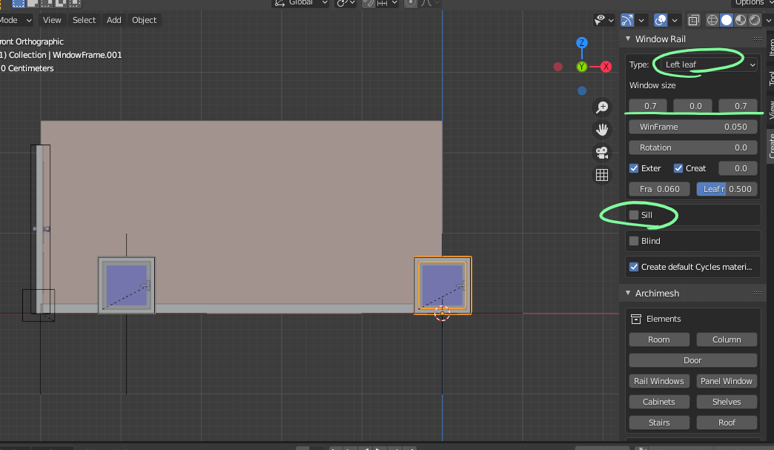Click the dim red negative X gizmo dot
The image size is (774, 450).
[x=558, y=67]
